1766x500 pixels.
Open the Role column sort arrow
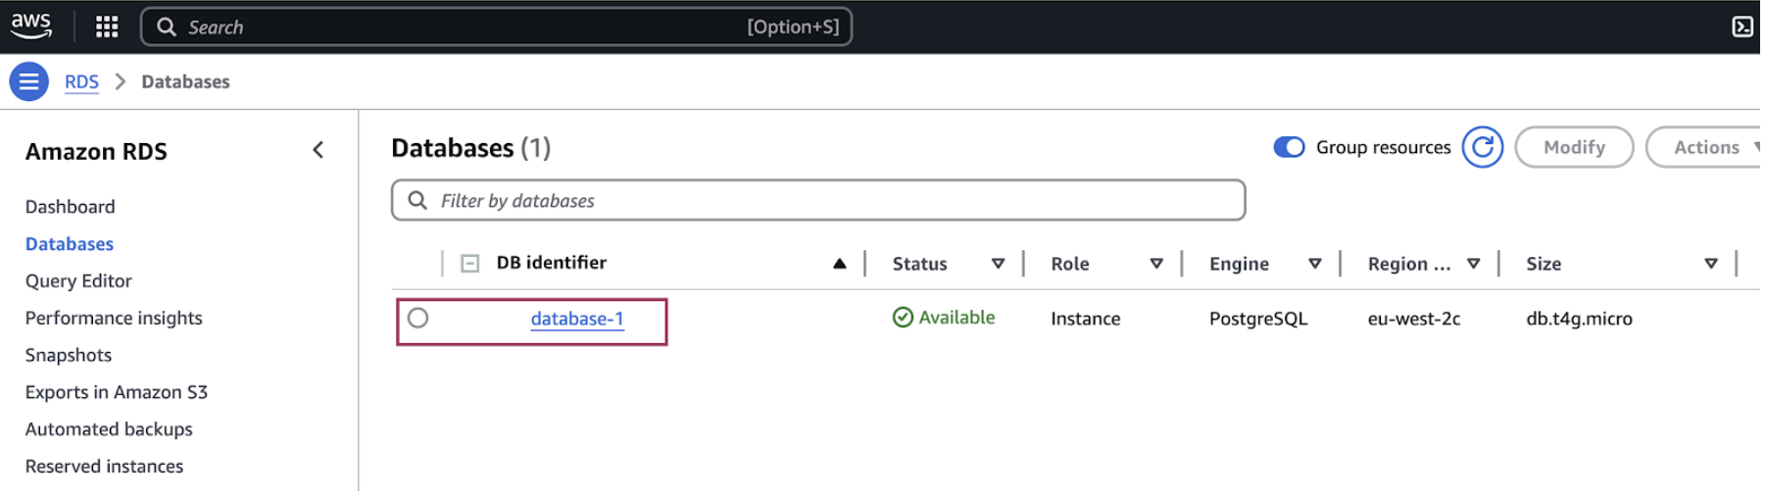[1156, 264]
